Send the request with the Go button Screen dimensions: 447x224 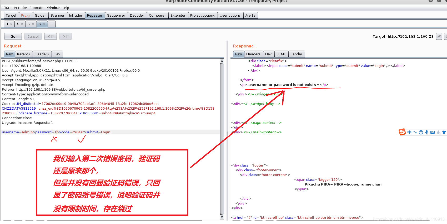13,36
